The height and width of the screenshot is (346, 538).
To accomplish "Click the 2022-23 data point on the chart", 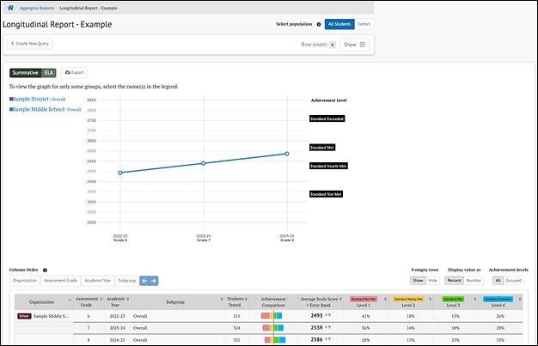I will 120,173.
